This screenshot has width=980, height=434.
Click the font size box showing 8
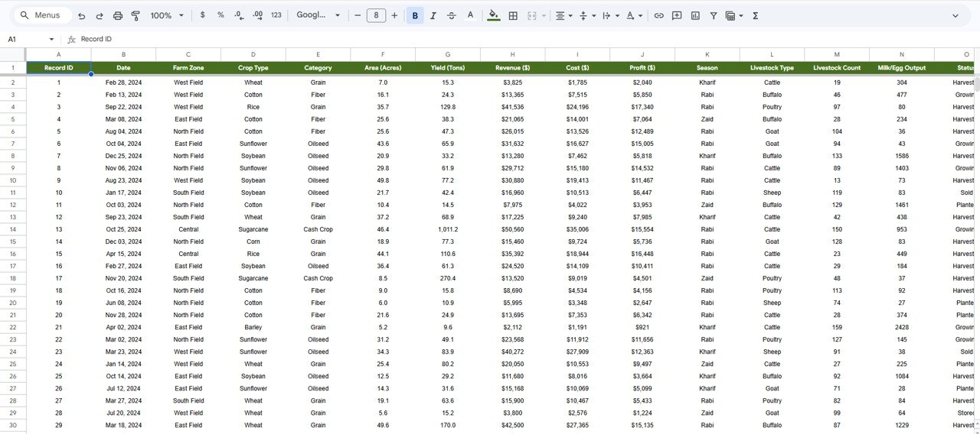click(x=376, y=15)
